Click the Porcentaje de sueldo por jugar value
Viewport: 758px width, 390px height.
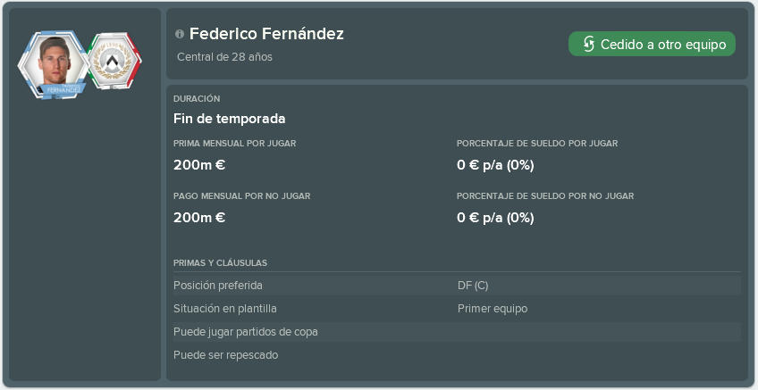click(x=495, y=166)
